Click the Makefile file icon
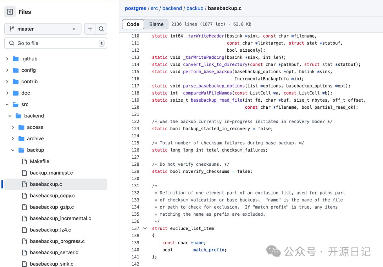This screenshot has width=383, height=267. click(24, 161)
